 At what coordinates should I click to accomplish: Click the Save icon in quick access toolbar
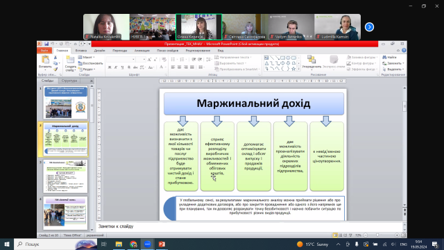click(x=46, y=44)
